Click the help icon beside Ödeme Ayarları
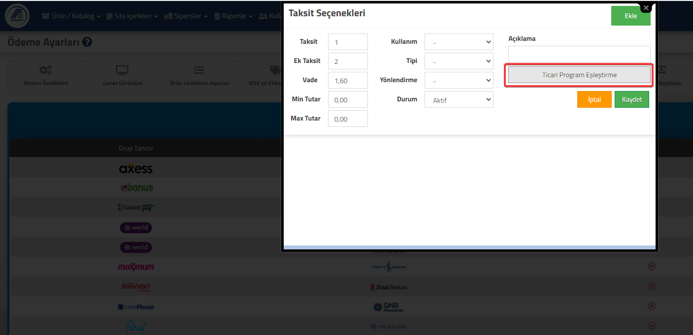693x335 pixels. click(x=88, y=42)
